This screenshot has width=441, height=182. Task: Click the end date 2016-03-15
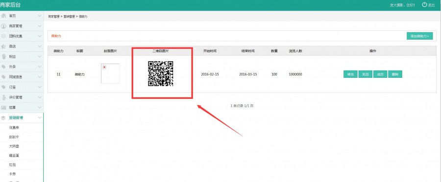pyautogui.click(x=248, y=74)
